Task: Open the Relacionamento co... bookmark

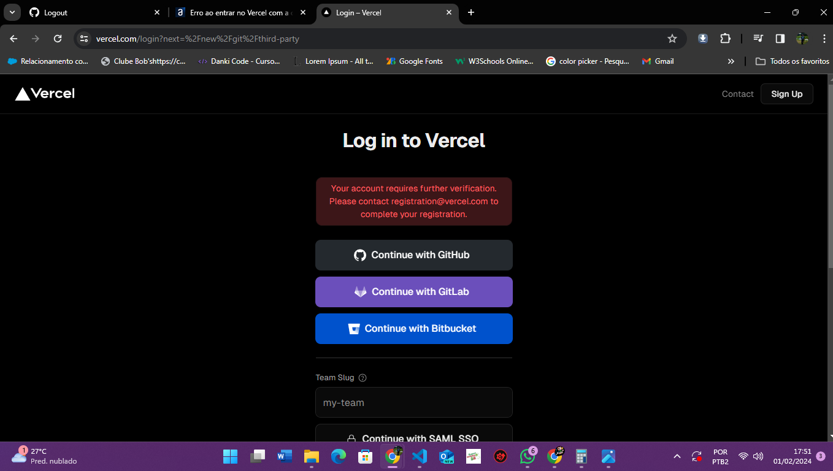Action: (48, 61)
